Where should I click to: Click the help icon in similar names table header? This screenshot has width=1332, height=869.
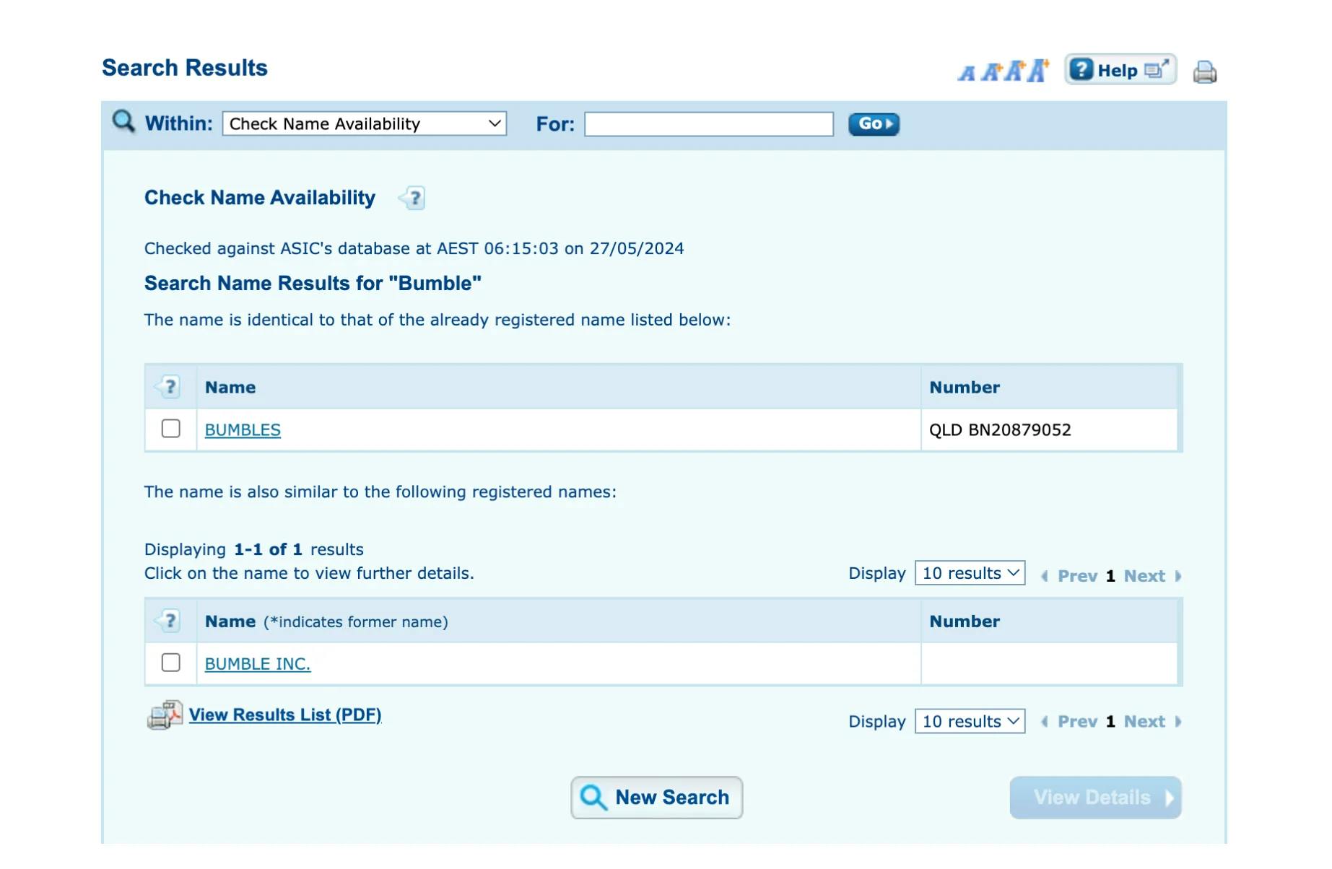[x=168, y=621]
